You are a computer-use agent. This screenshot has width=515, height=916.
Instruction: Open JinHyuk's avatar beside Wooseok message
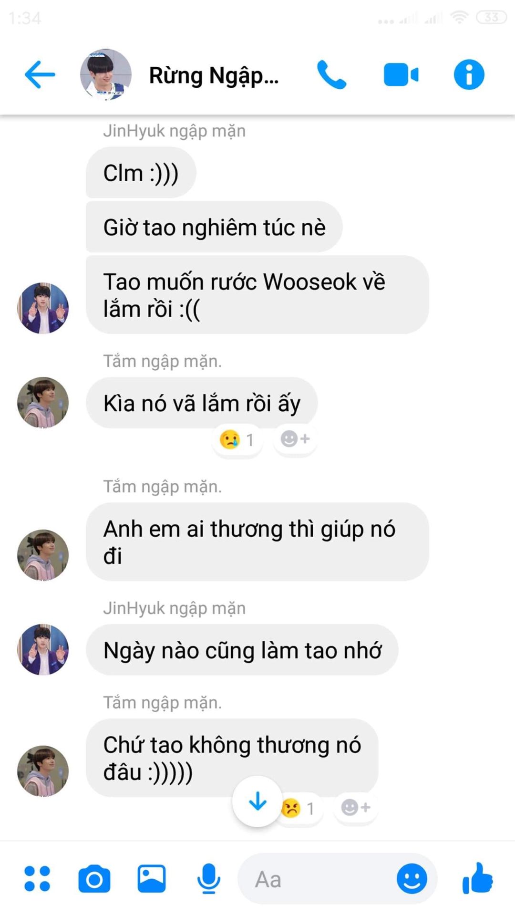tap(43, 308)
